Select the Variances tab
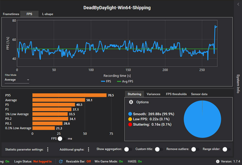 click(154, 94)
